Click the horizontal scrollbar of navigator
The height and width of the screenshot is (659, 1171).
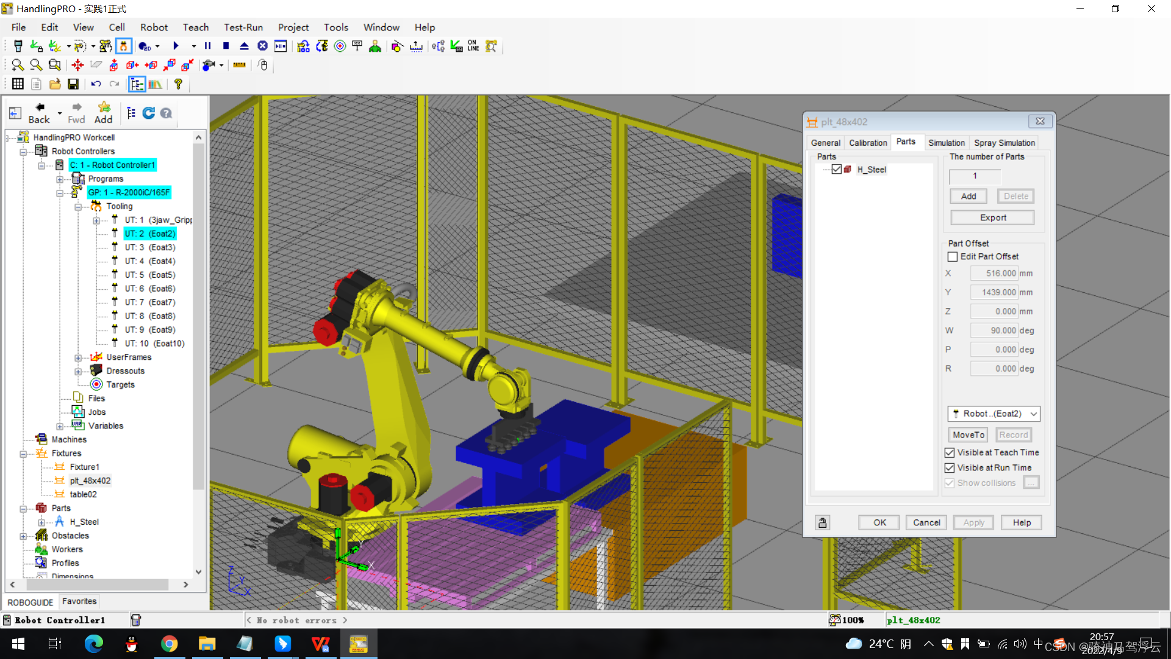tap(99, 585)
